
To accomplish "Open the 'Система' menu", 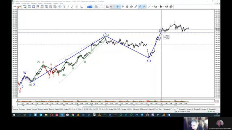I will (x=17, y=3).
